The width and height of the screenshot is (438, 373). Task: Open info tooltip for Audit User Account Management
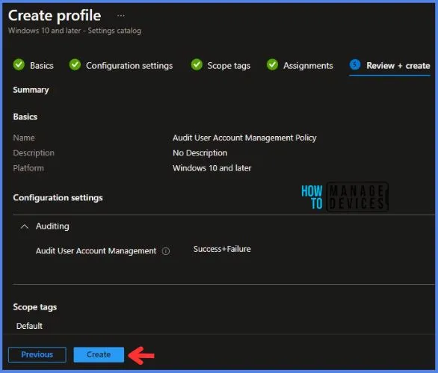166,251
